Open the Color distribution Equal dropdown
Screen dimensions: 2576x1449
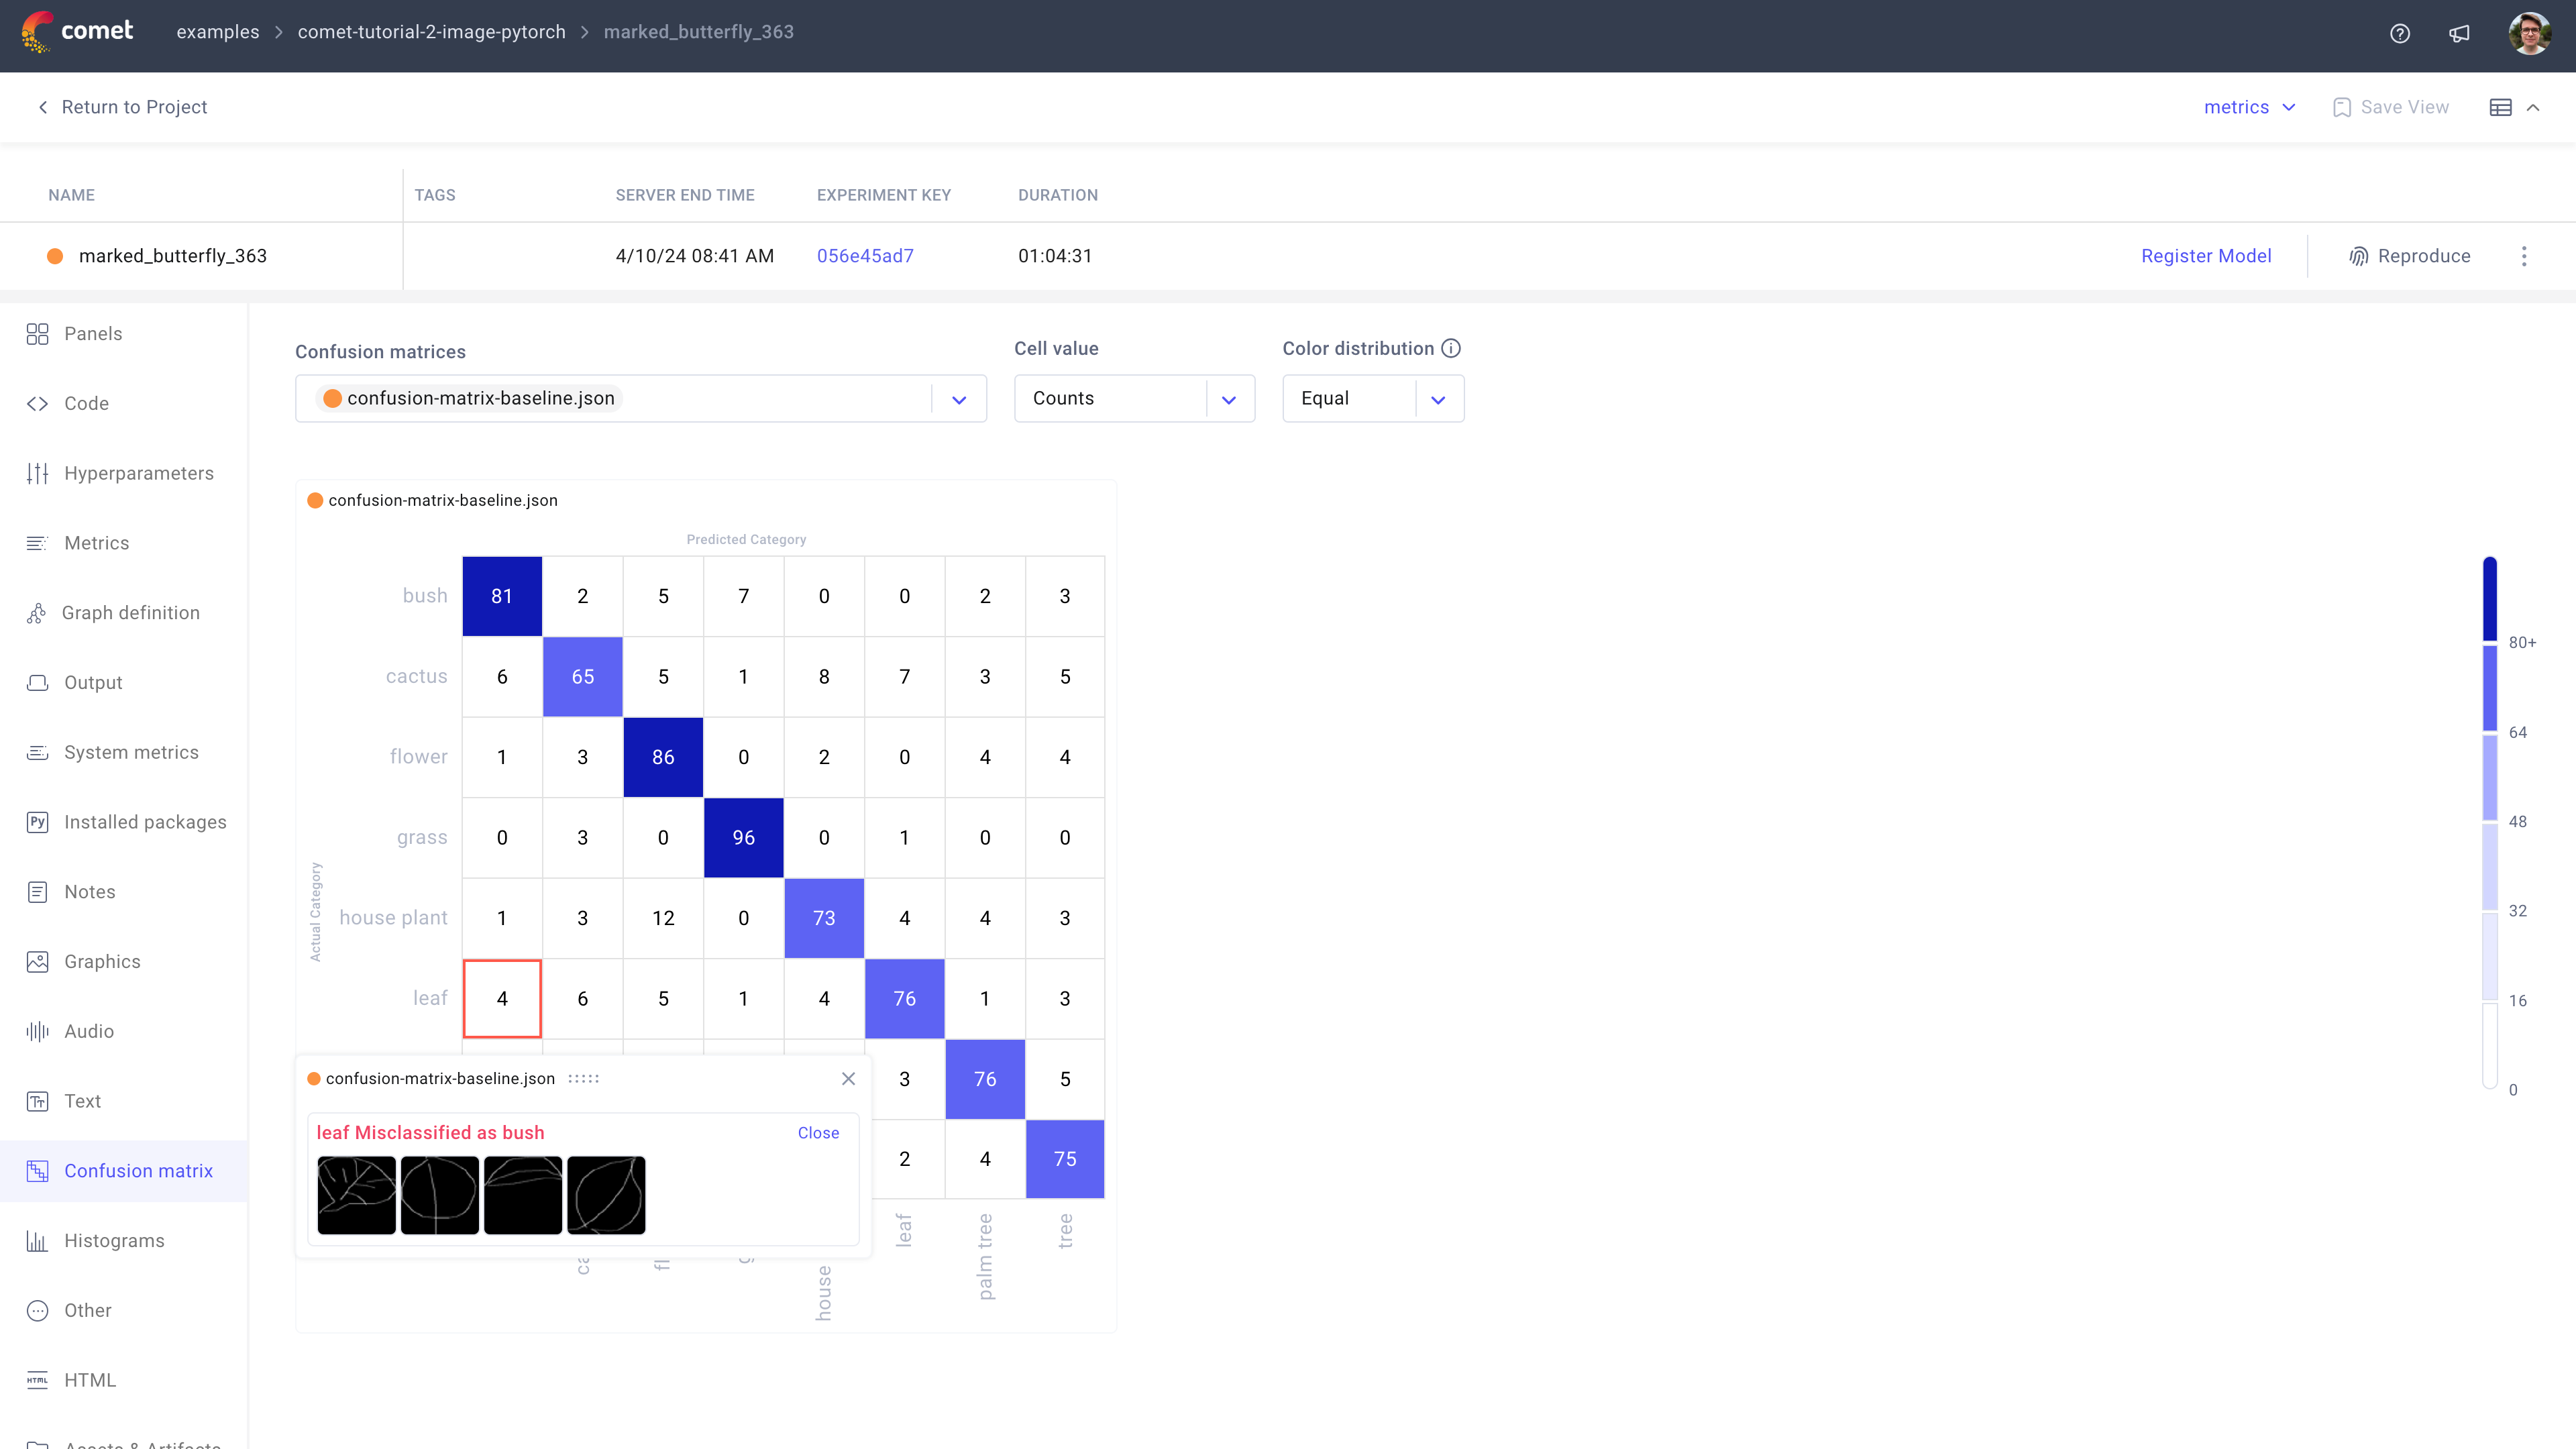point(1438,398)
